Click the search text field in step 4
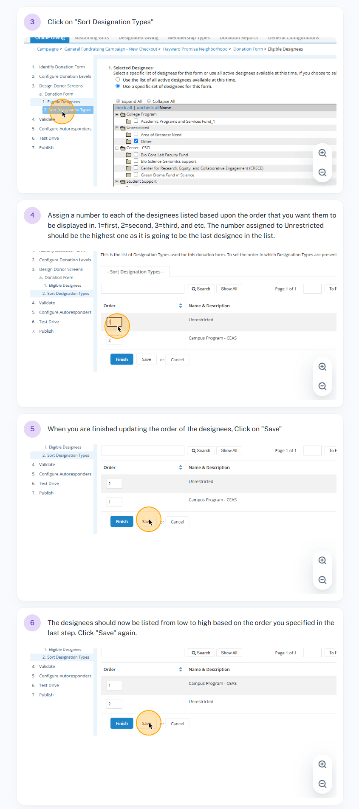 143,289
